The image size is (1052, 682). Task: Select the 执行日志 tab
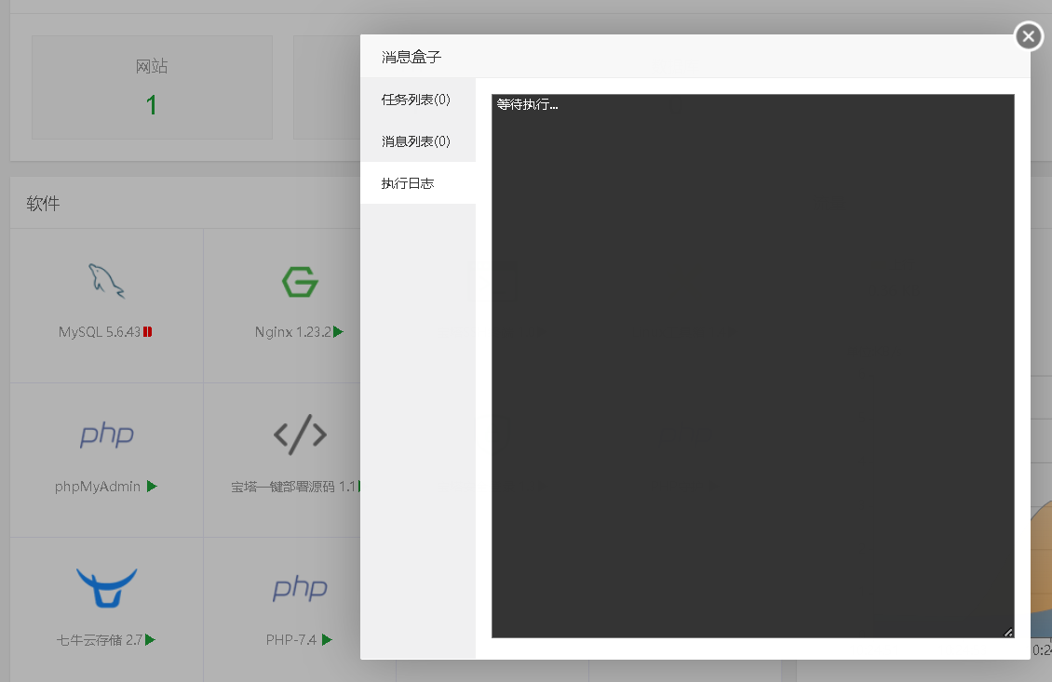[418, 183]
